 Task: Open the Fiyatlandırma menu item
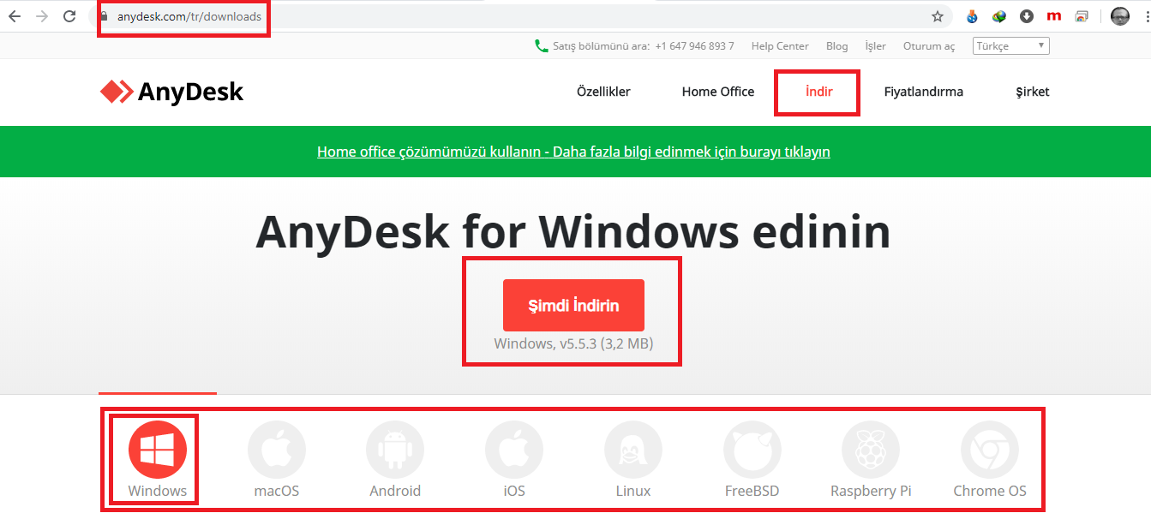[x=924, y=92]
